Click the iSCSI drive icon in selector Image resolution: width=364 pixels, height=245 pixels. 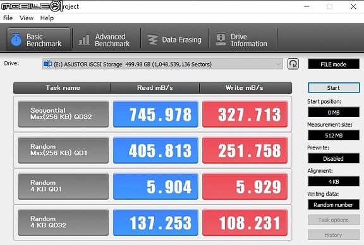[x=47, y=64]
